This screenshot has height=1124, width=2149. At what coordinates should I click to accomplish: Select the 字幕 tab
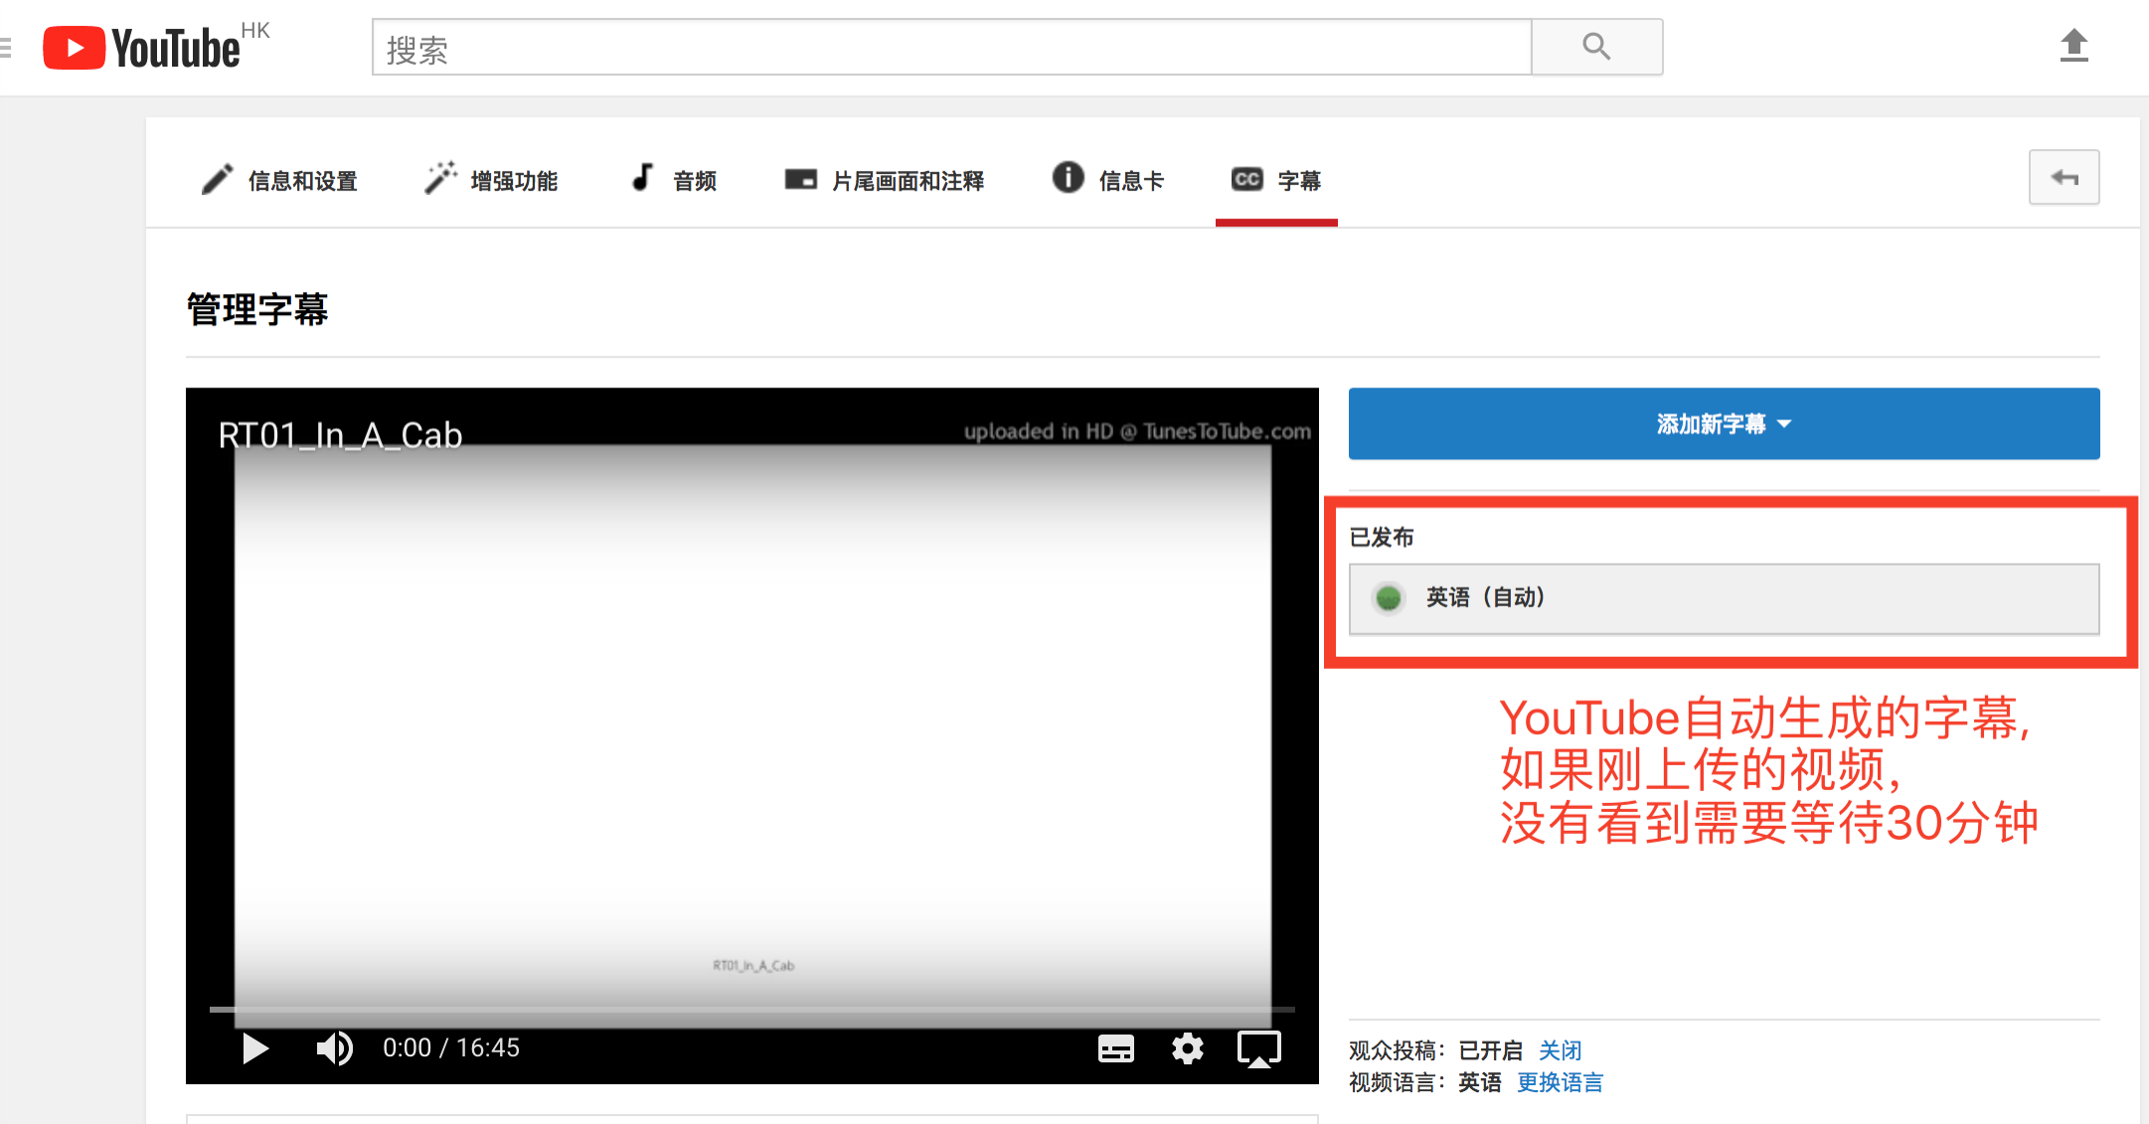(x=1276, y=180)
